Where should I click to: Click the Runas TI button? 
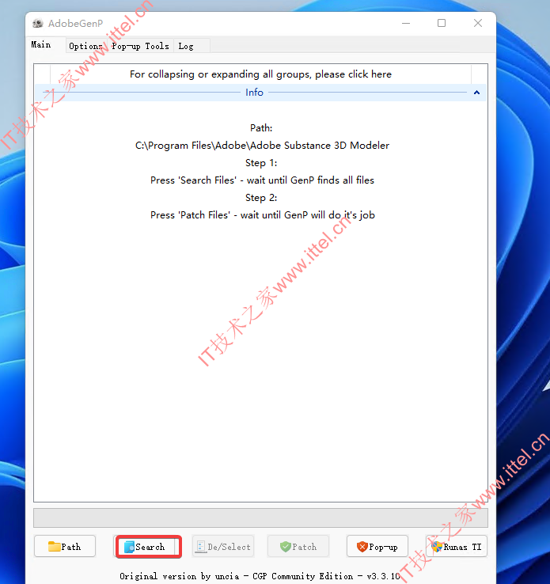click(457, 546)
